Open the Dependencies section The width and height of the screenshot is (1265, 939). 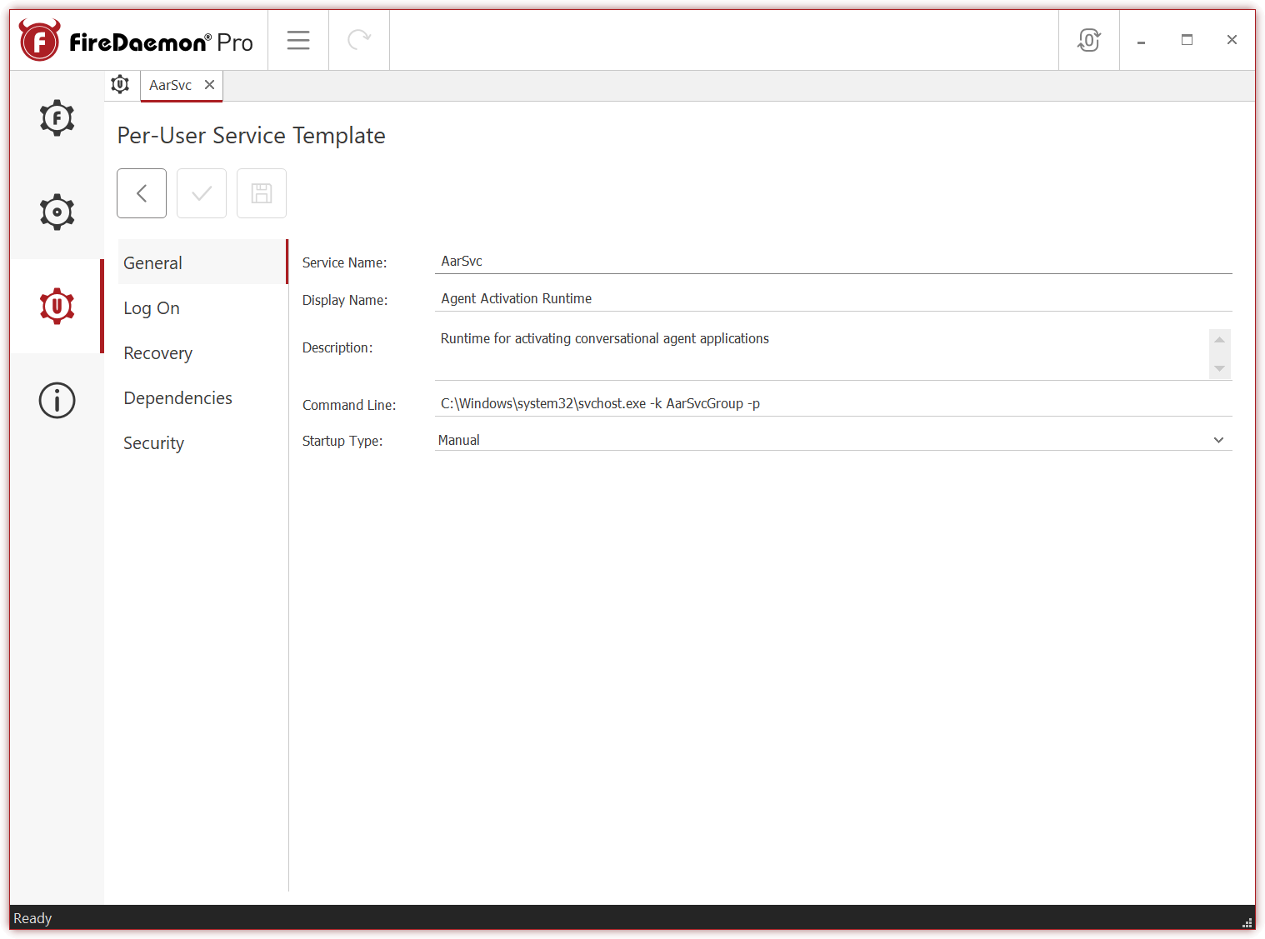pyautogui.click(x=202, y=397)
